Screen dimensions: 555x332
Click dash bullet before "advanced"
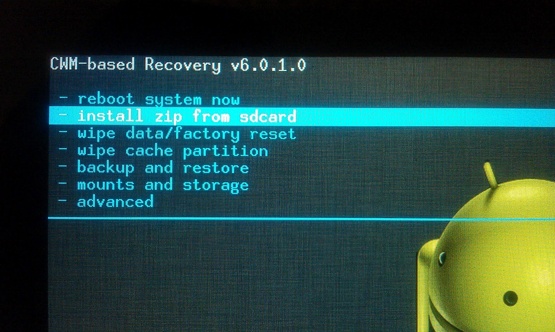pos(63,200)
